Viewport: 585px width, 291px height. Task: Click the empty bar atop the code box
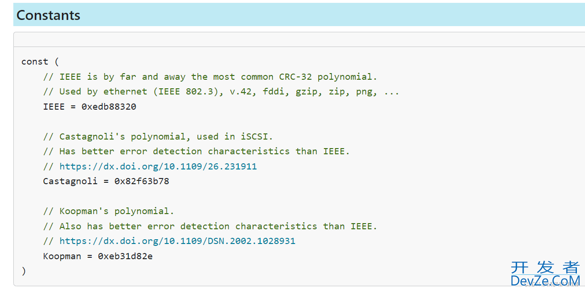[x=299, y=39]
